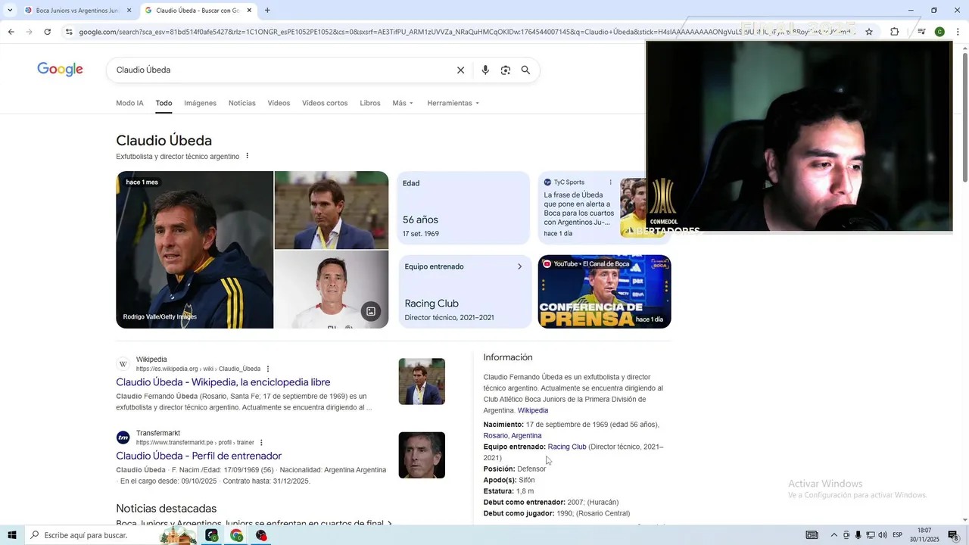Open the Windows Start menu
This screenshot has width=969, height=545.
coord(11,535)
